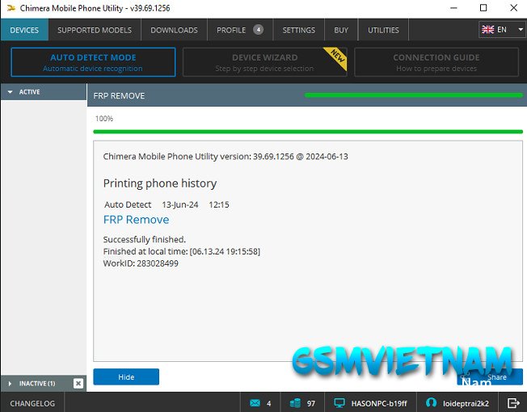Open the BUY tab
The height and width of the screenshot is (412, 527).
341,30
